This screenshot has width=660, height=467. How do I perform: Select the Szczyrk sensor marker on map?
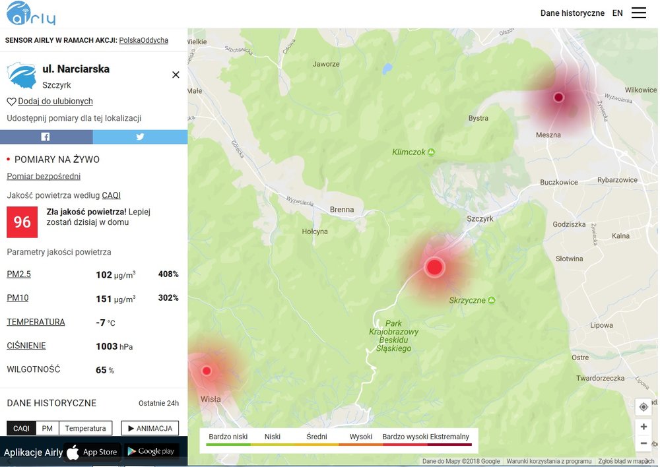point(434,266)
